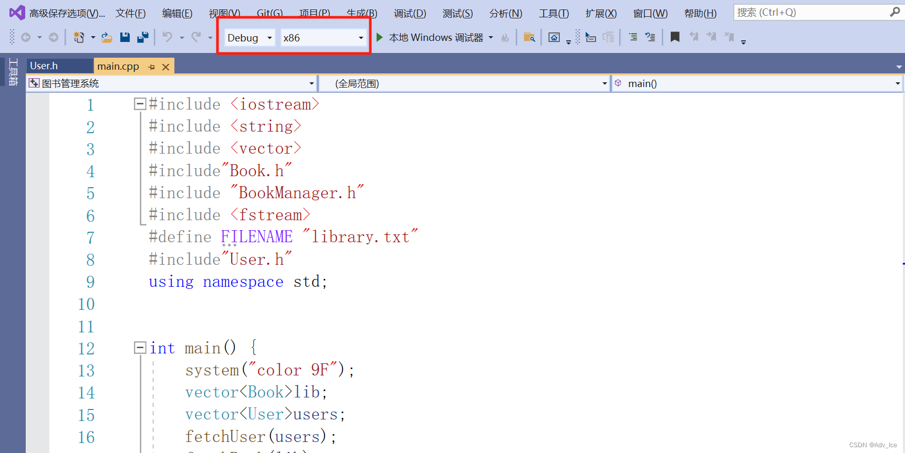Toggle a bookmark with the bookmark icon
Viewport: 905px width, 453px height.
pyautogui.click(x=675, y=37)
